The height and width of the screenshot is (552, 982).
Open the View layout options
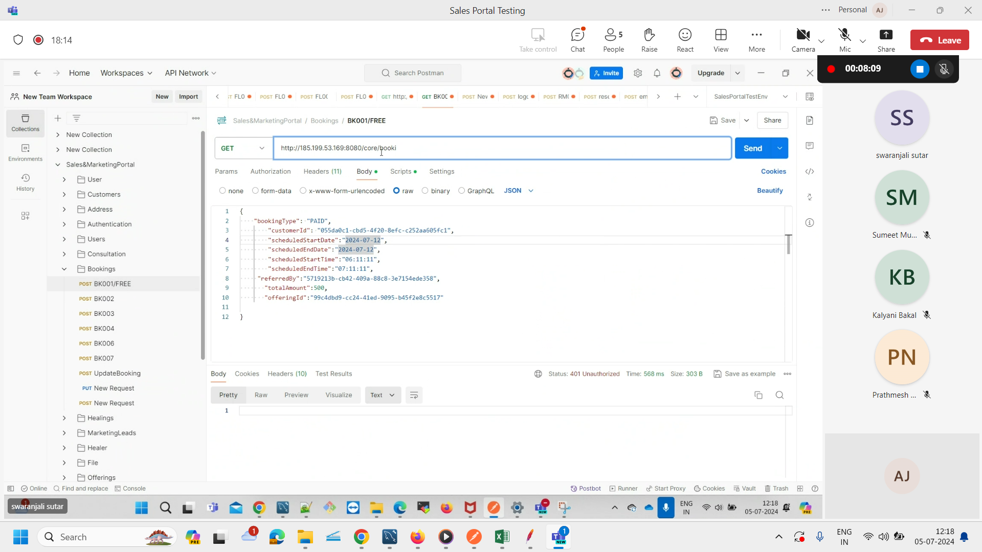(x=721, y=40)
